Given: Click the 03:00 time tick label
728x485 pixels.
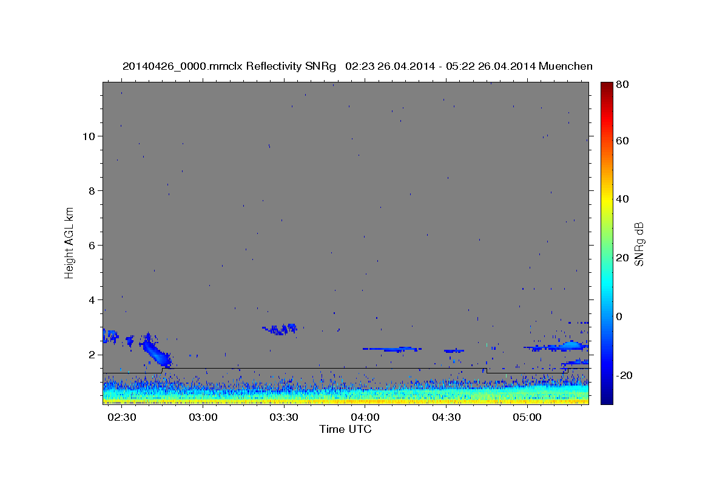Looking at the screenshot, I should (203, 418).
